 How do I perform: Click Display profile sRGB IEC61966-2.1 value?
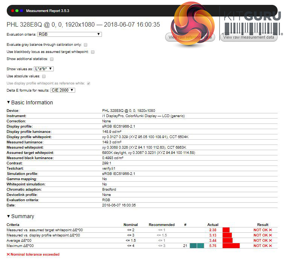coord(118,126)
